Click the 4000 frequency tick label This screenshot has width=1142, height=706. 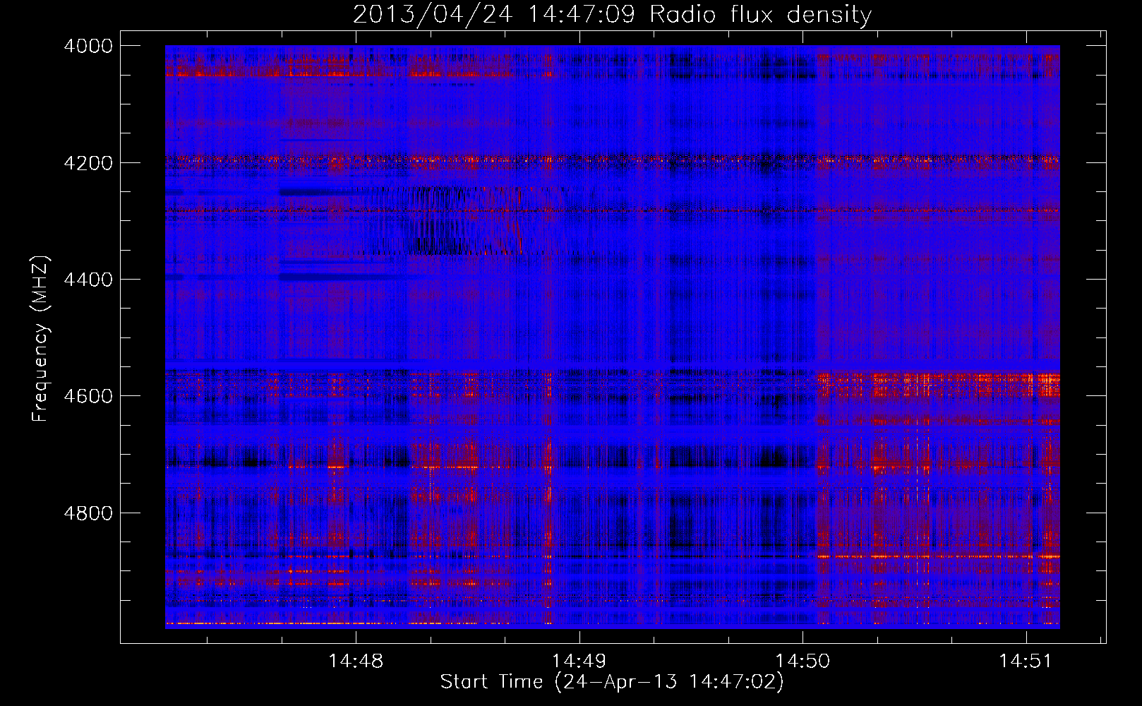[x=88, y=46]
